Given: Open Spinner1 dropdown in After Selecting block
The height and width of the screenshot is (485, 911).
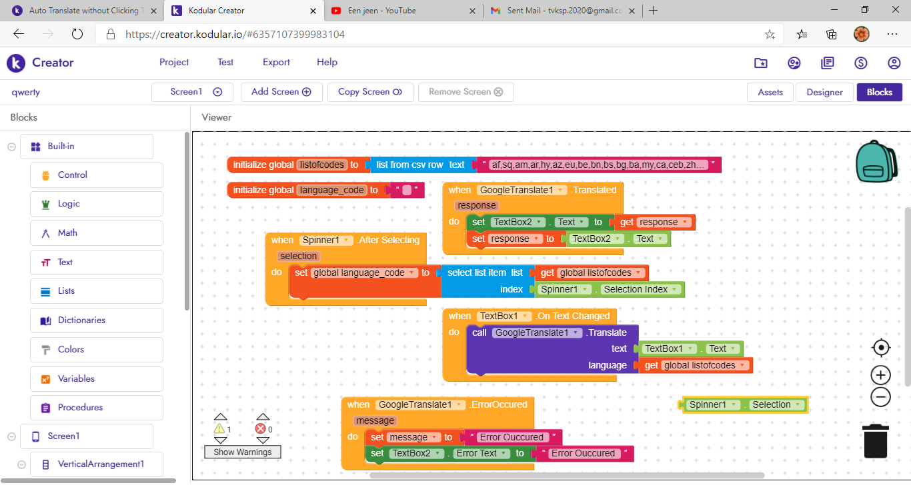Looking at the screenshot, I should 326,240.
